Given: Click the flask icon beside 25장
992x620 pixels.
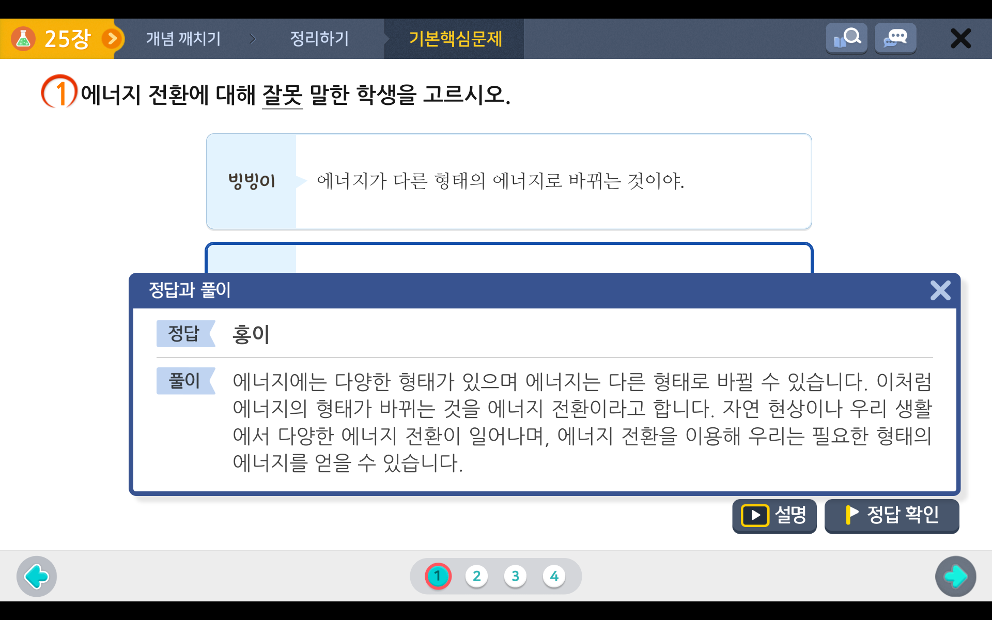Looking at the screenshot, I should coord(23,39).
